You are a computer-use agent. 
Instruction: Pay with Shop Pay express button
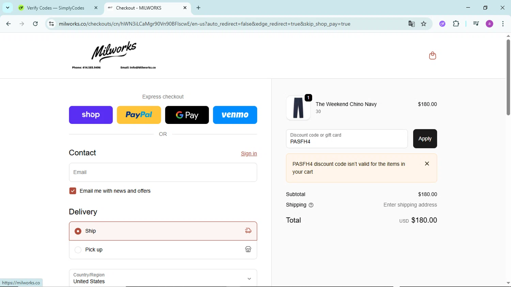click(x=91, y=115)
